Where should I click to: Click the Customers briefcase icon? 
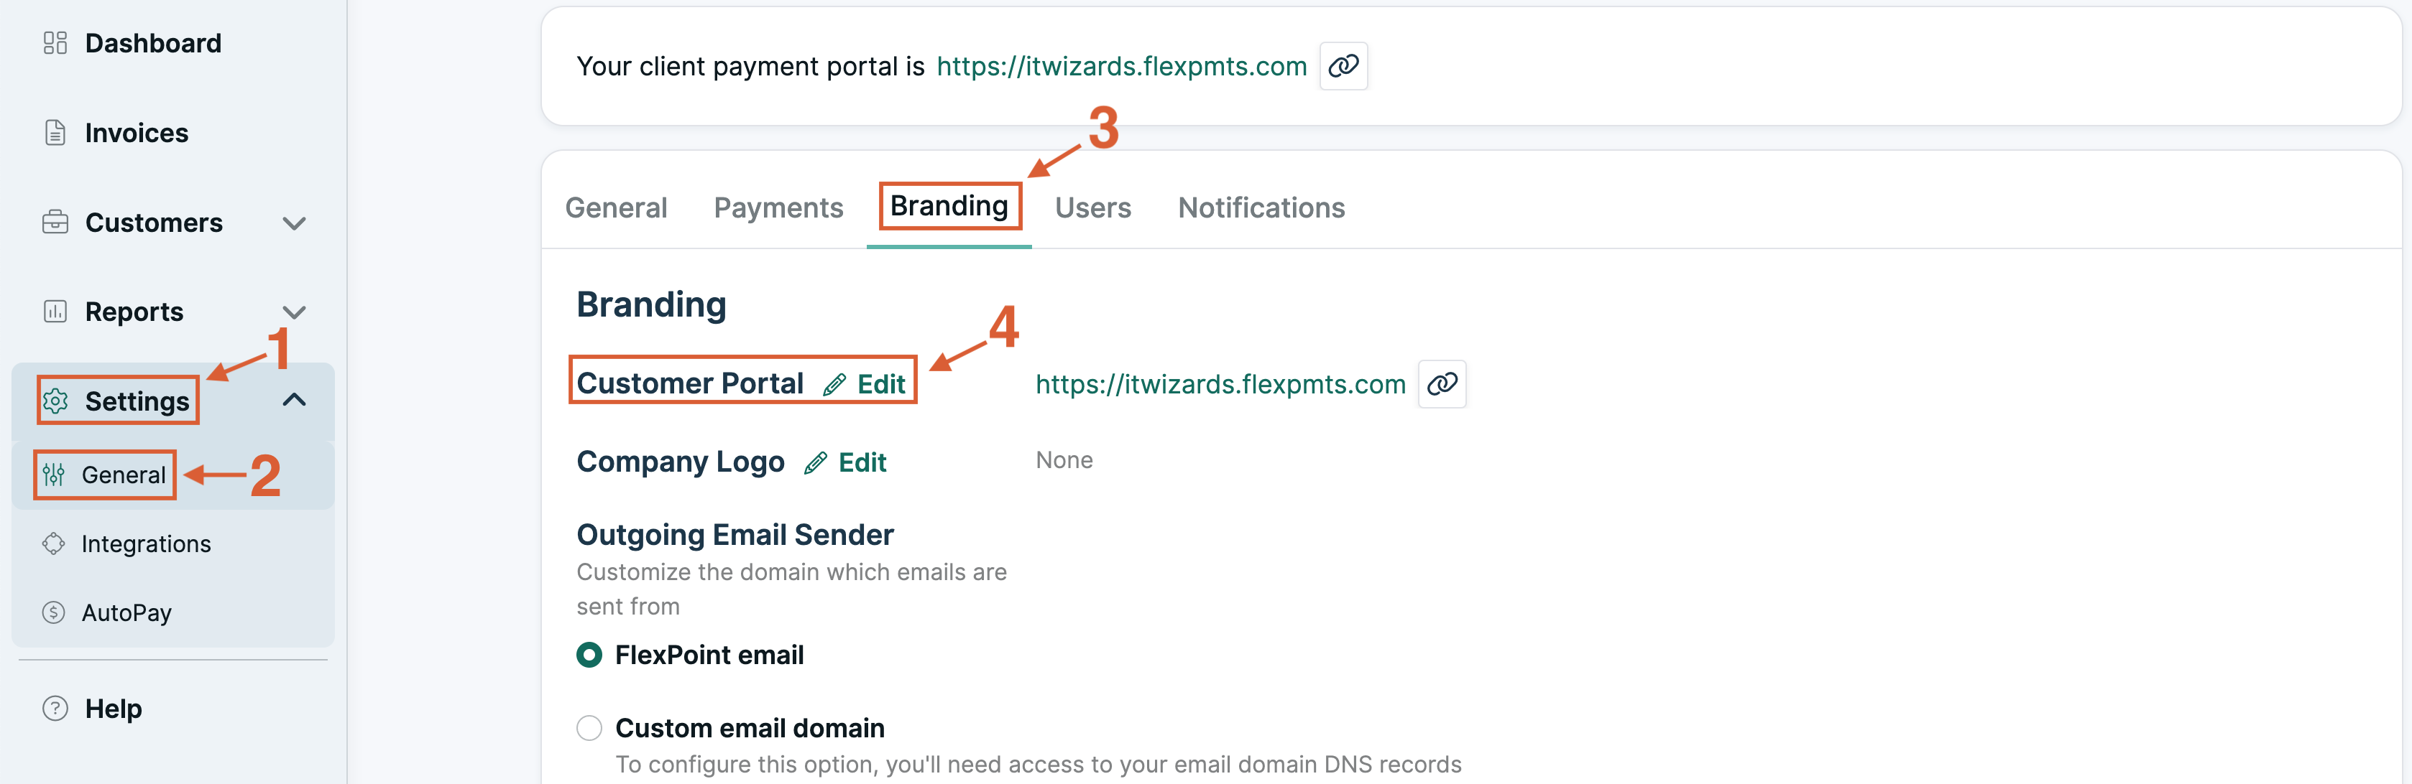[55, 222]
